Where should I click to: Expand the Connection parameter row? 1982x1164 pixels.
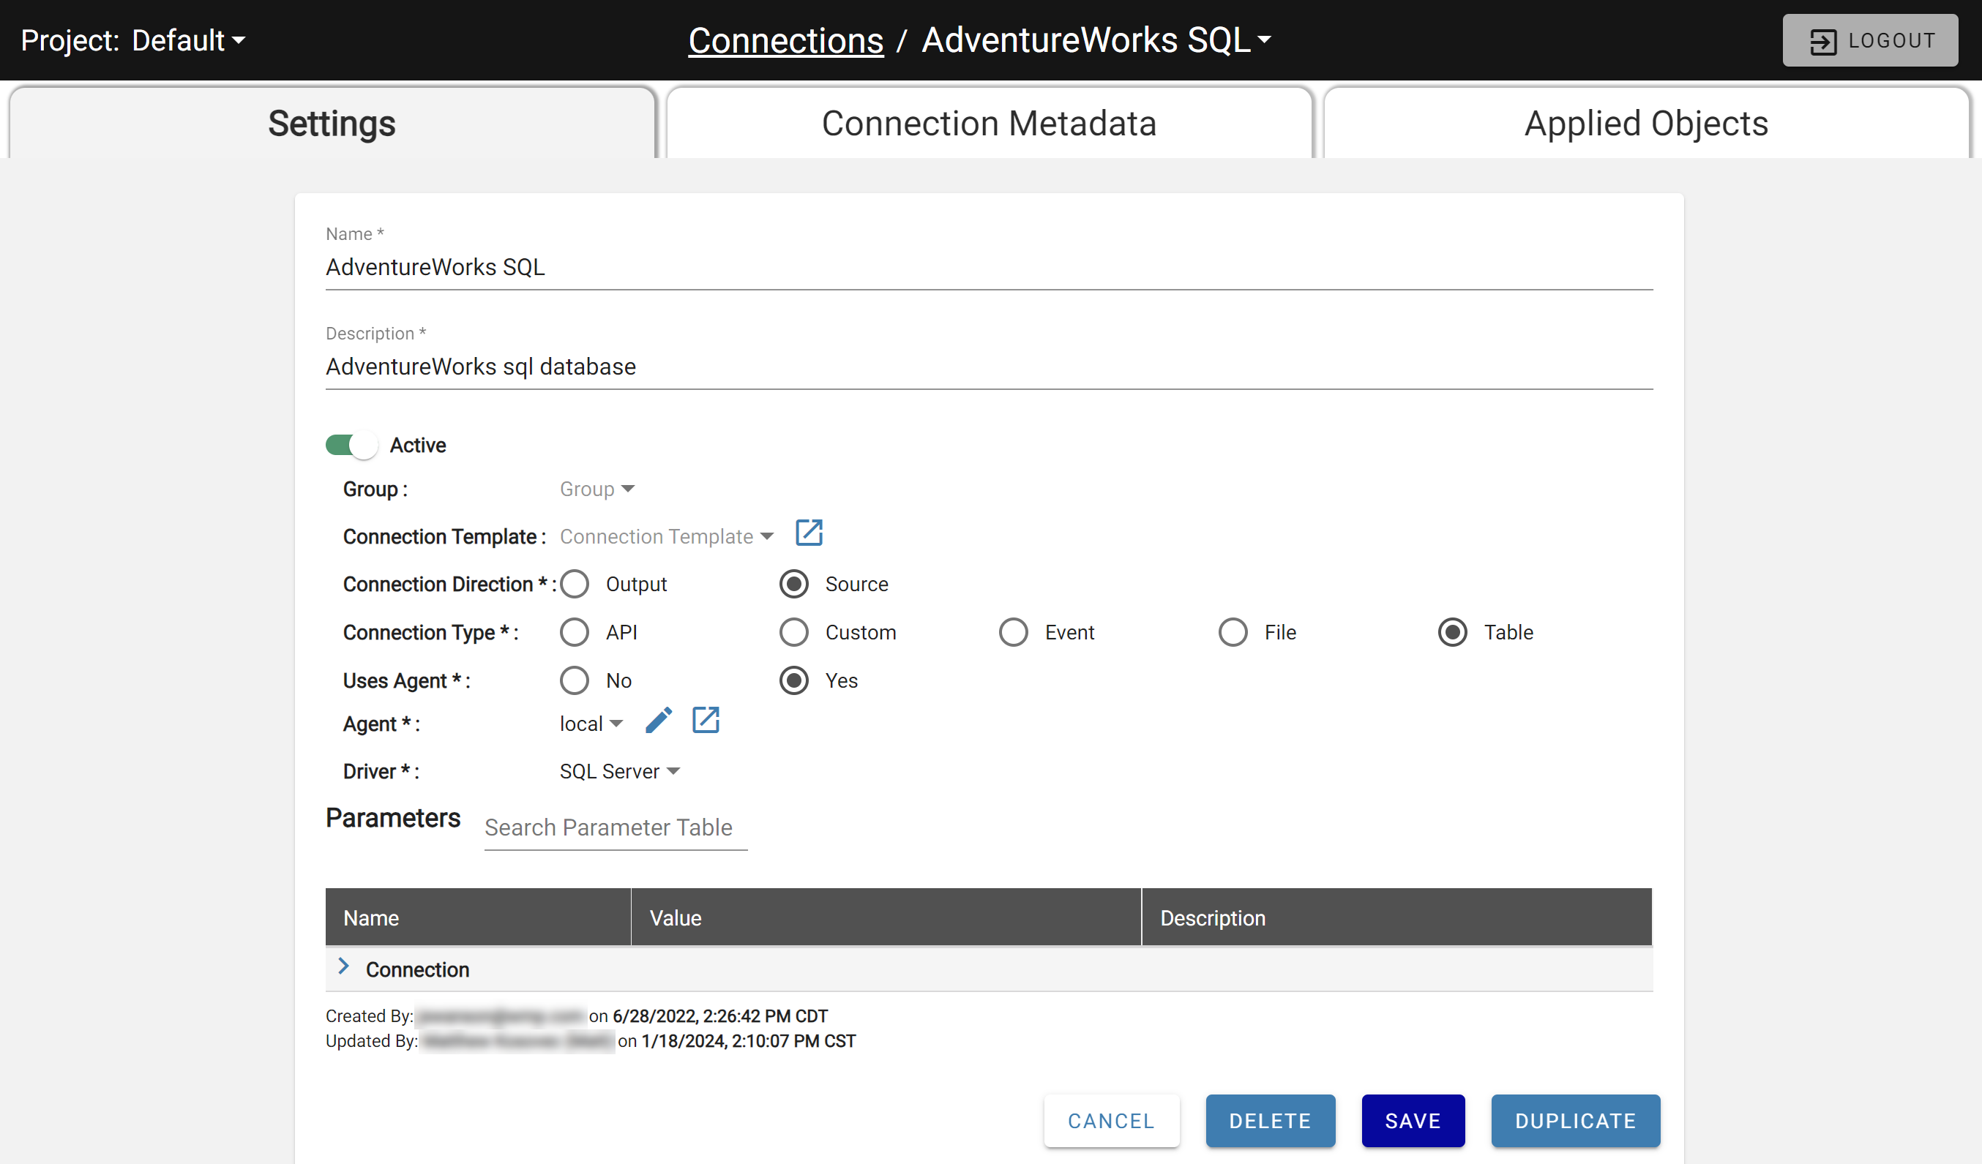344,966
